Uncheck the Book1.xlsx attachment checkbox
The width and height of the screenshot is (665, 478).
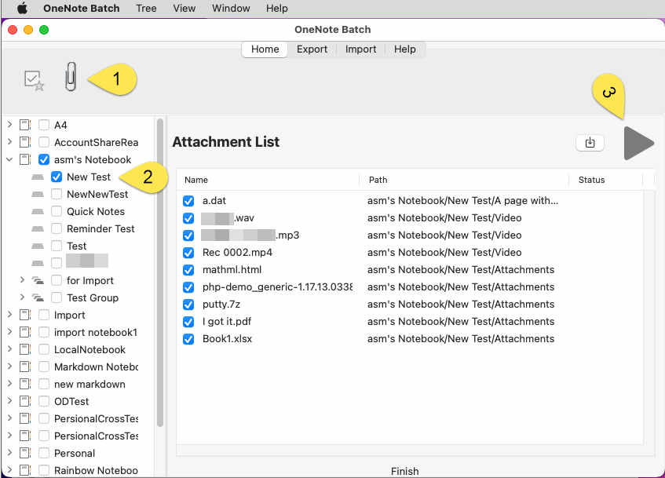click(188, 339)
